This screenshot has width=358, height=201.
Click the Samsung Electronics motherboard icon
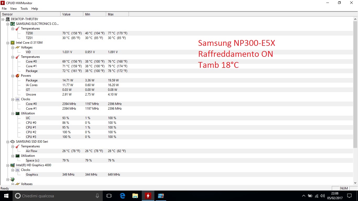[x=12, y=24]
